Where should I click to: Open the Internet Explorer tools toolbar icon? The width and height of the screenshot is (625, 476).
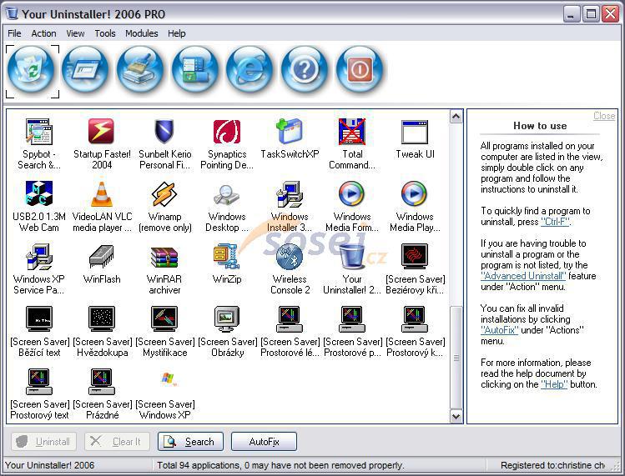(x=250, y=71)
